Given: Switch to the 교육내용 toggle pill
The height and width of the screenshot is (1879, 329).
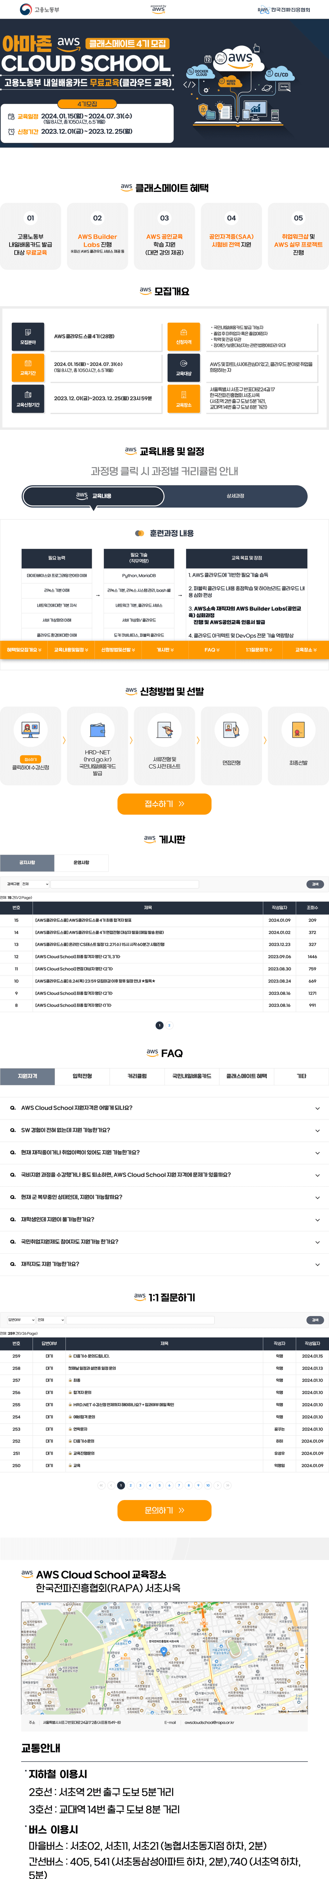Looking at the screenshot, I should [x=93, y=496].
